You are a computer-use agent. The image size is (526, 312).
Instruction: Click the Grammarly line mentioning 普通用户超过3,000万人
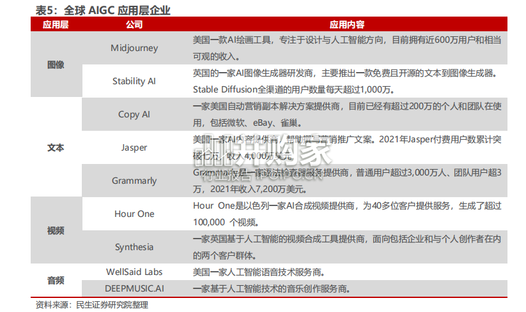[347, 172]
